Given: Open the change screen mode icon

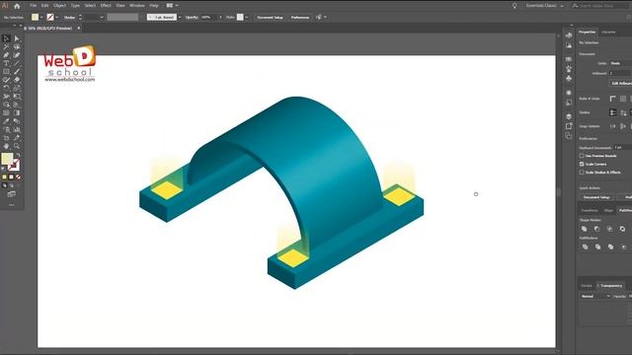Looking at the screenshot, I should [11, 194].
